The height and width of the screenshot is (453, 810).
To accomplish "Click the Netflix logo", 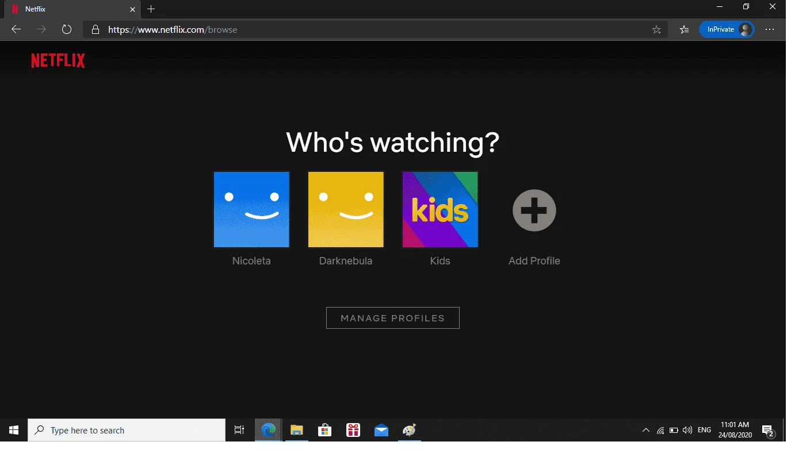I will pyautogui.click(x=58, y=60).
